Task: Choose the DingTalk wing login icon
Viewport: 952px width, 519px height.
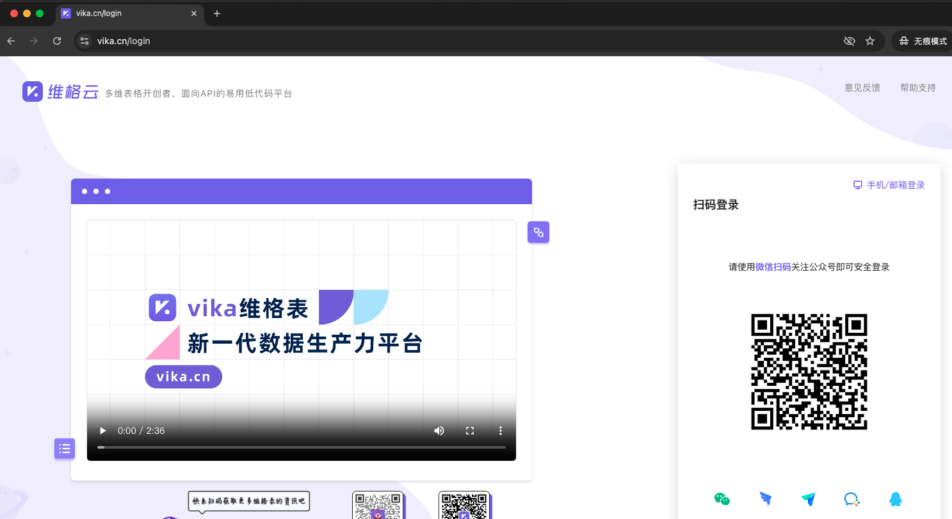Action: pyautogui.click(x=766, y=499)
